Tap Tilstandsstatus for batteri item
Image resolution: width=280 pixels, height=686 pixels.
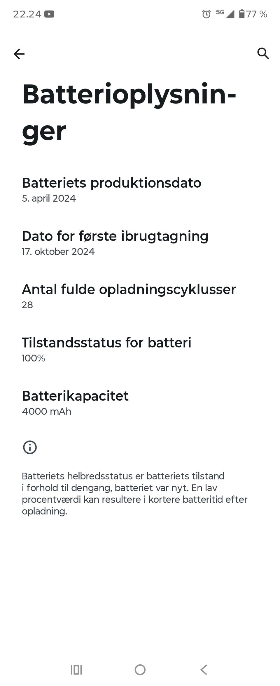140,350
